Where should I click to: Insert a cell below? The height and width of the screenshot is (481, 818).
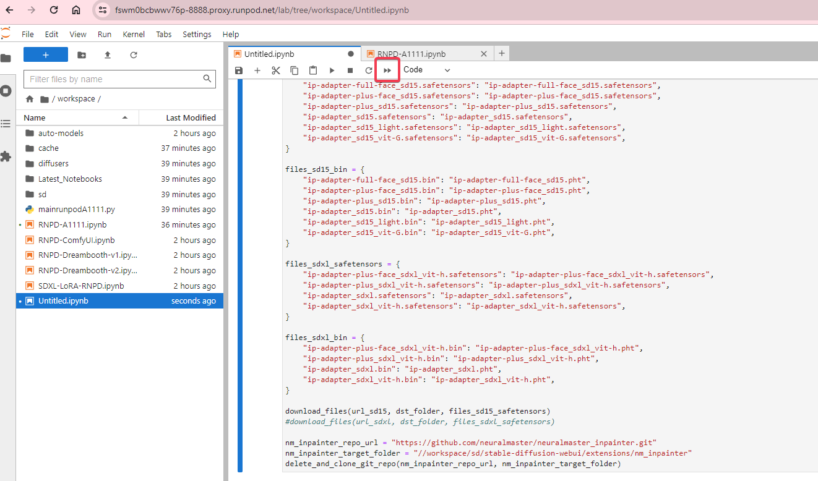257,70
